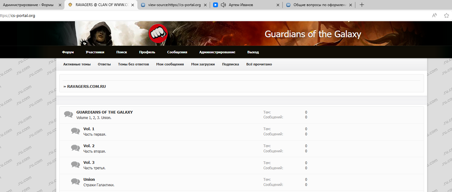
Task: Close the Администрирование - Формы tab
Action: [x=60, y=5]
